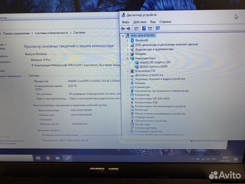This screenshot has width=245, height=184.
Task: Click the Система breadcrumb item
Action: [x=79, y=32]
